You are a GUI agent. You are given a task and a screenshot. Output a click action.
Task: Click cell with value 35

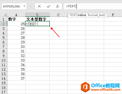click(16, 69)
